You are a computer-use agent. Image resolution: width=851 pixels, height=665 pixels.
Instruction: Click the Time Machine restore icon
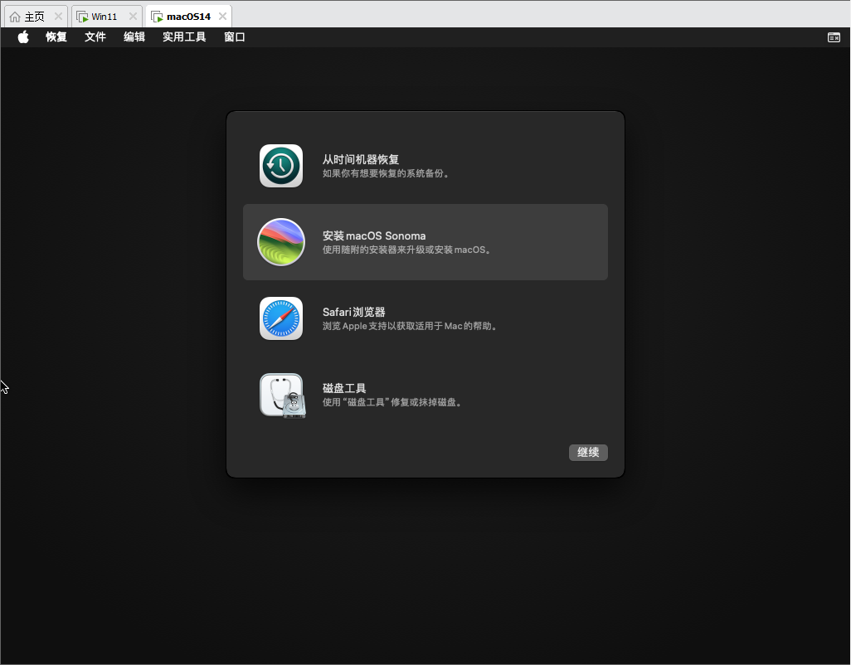(x=281, y=166)
